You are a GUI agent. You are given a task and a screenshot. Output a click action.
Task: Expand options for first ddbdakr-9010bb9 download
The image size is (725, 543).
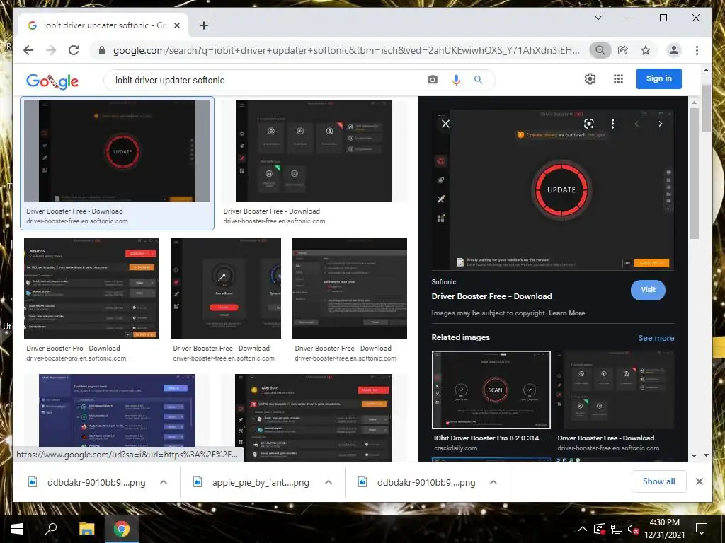point(164,482)
